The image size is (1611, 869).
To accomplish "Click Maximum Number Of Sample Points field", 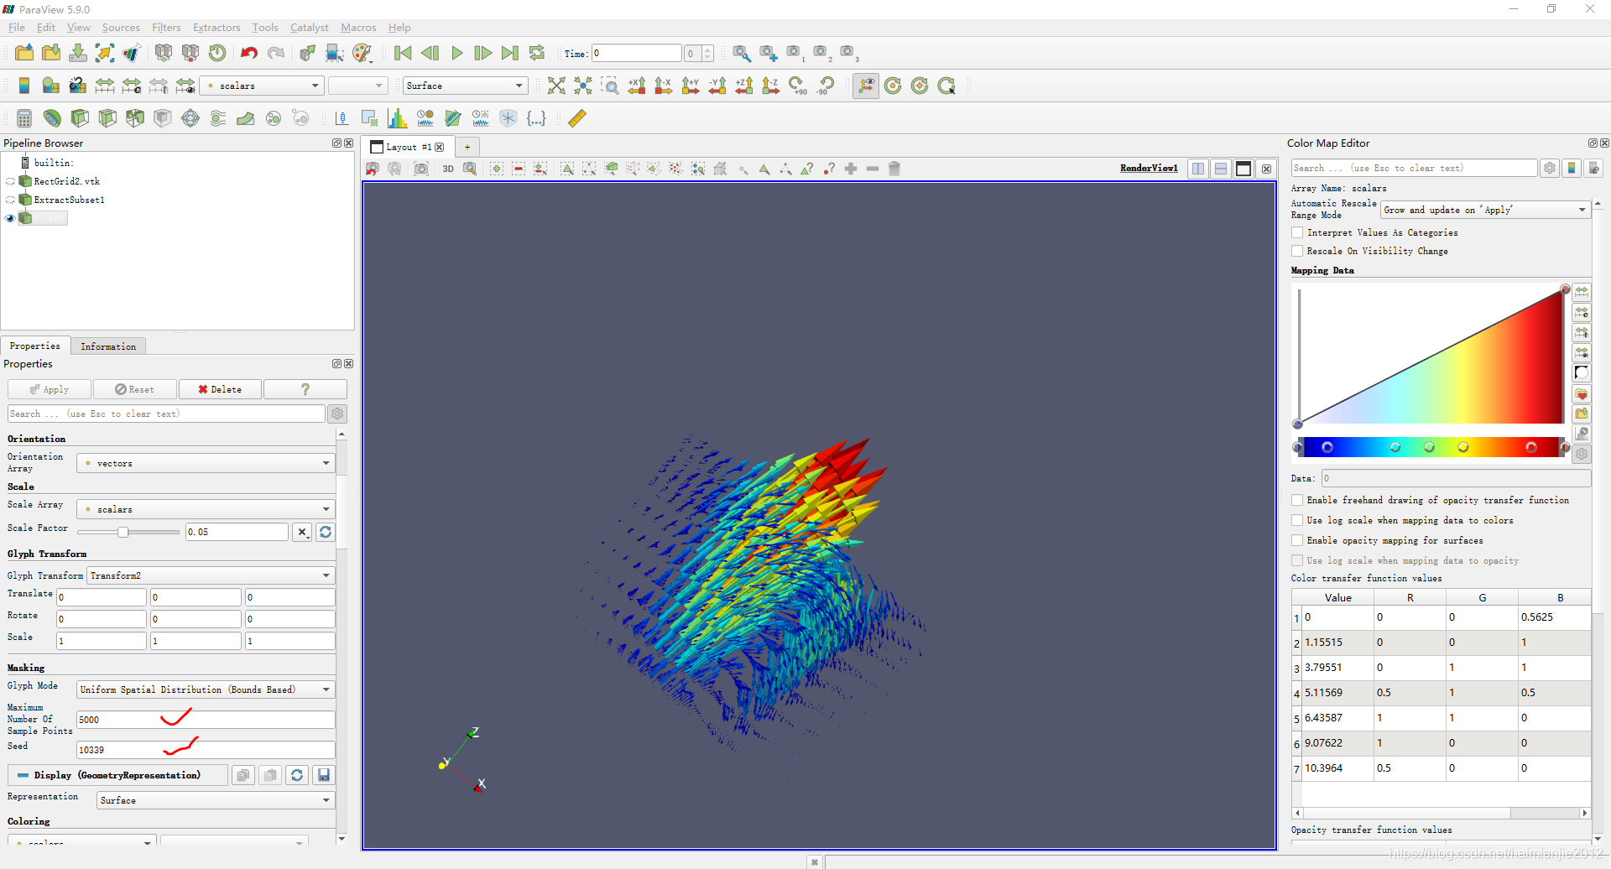I will coord(206,720).
